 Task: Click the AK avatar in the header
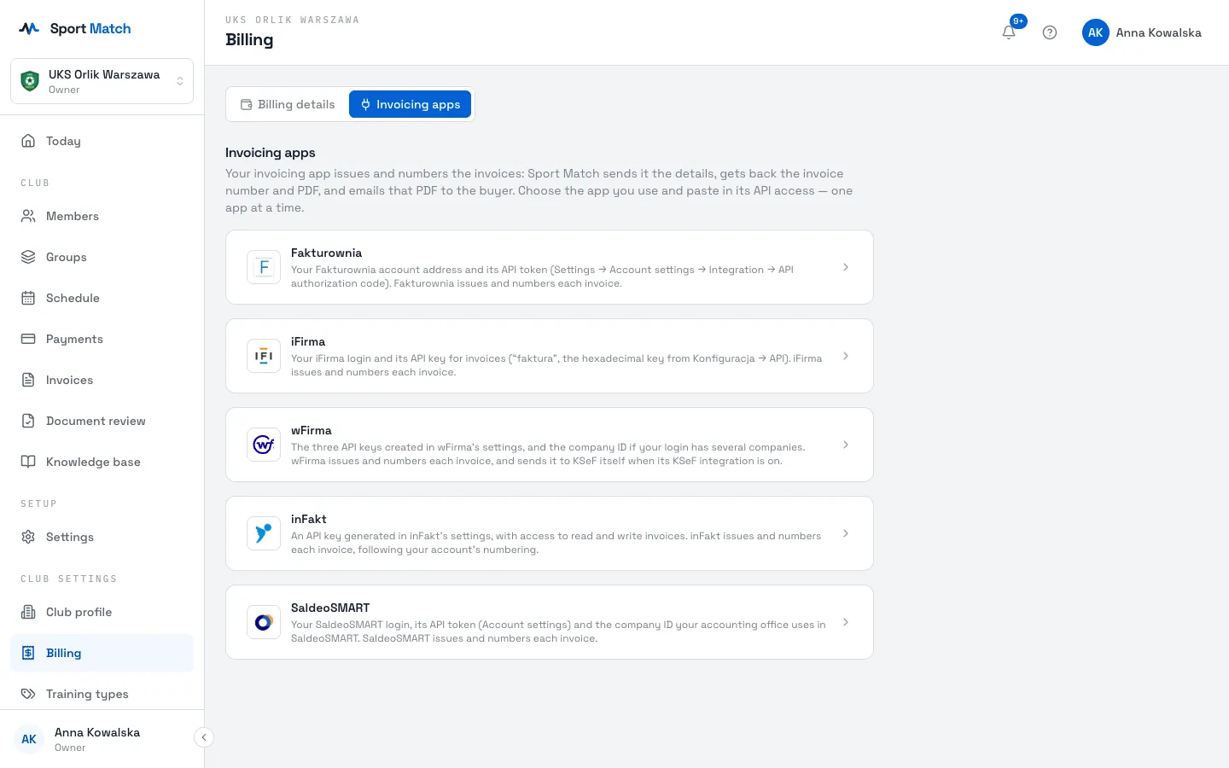[x=1096, y=32]
